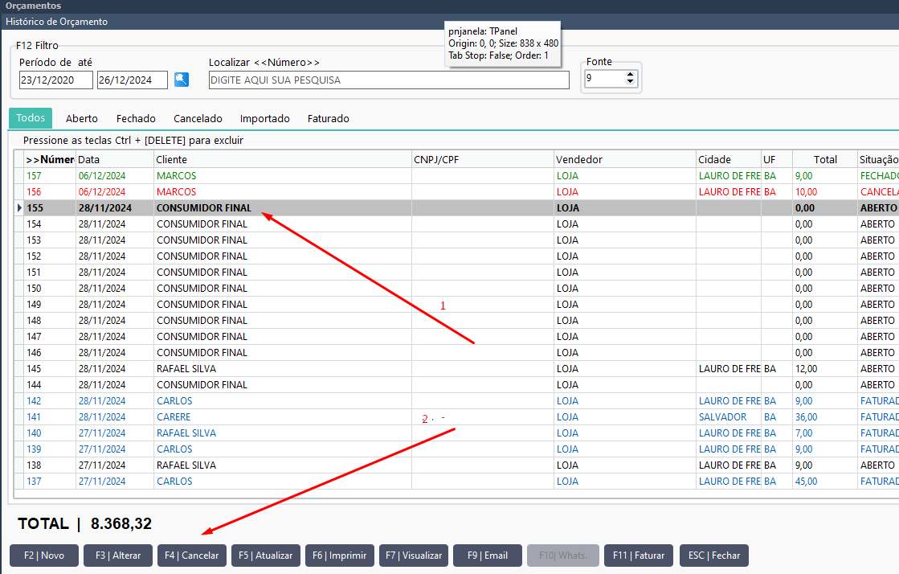Click the Total column header

tap(824, 159)
